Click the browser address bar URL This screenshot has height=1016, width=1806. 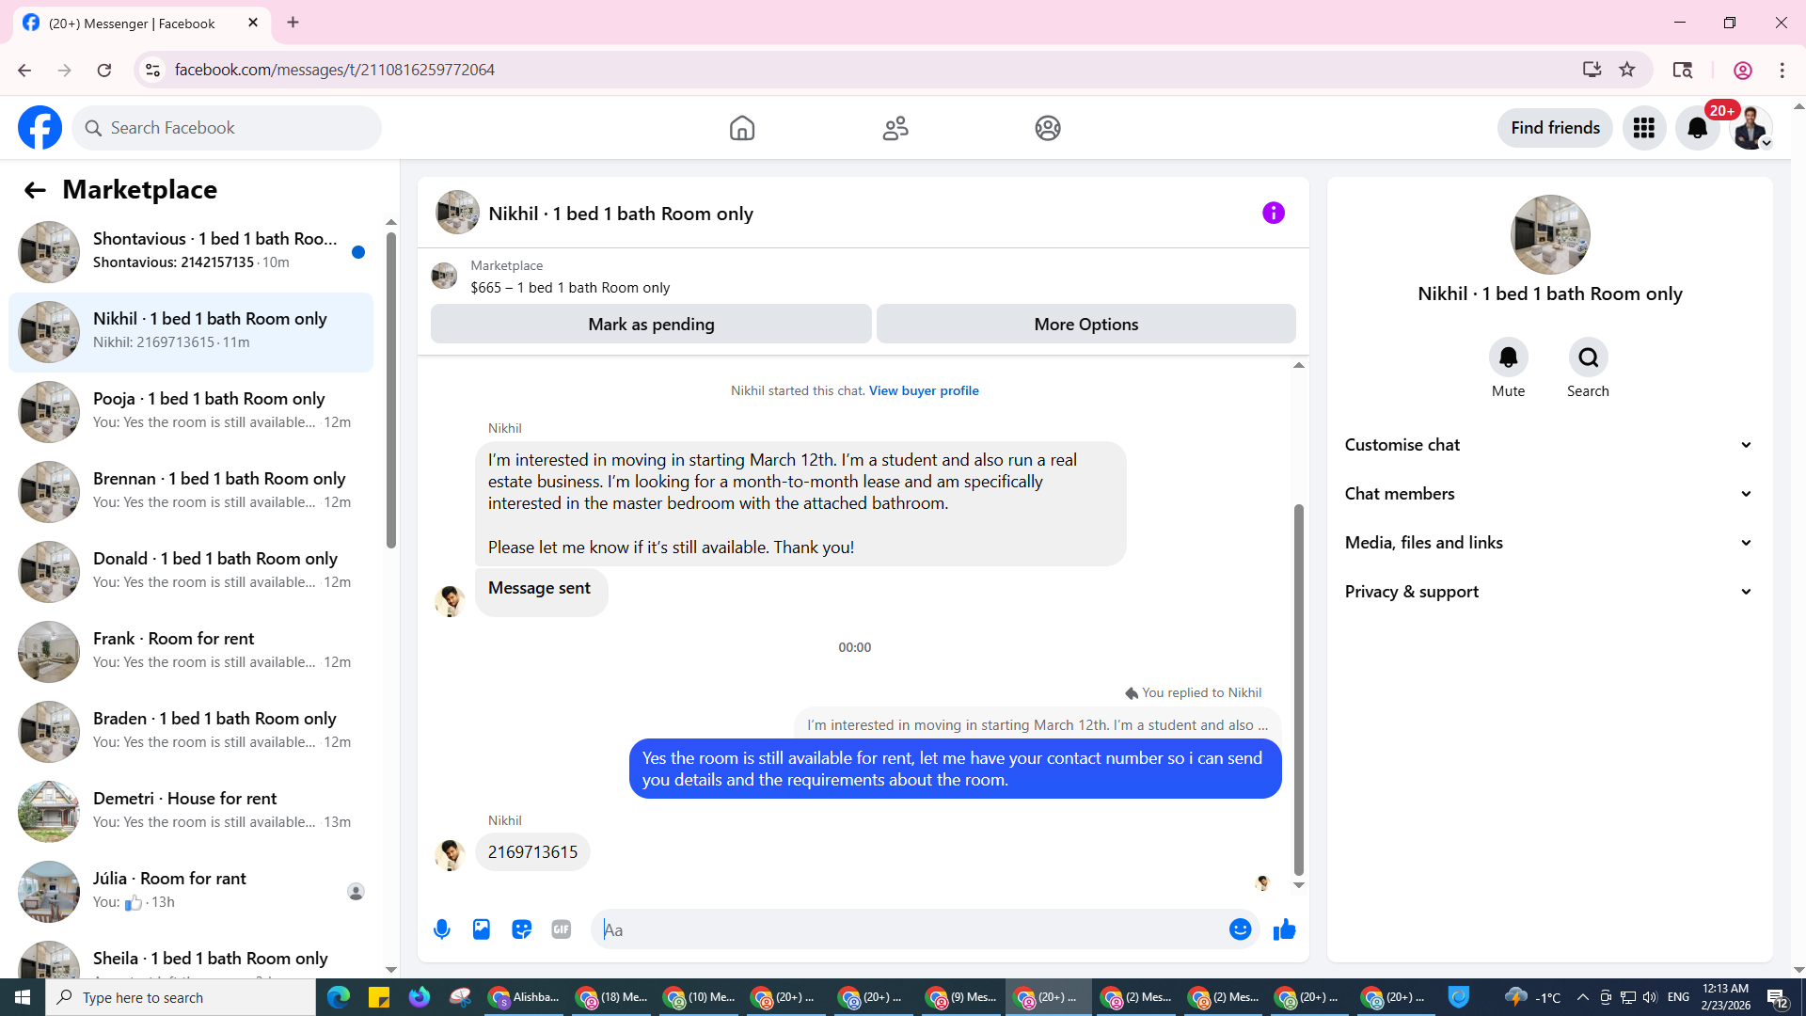pos(334,70)
